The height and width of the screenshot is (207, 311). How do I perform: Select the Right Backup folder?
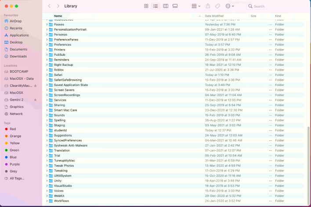174,65
